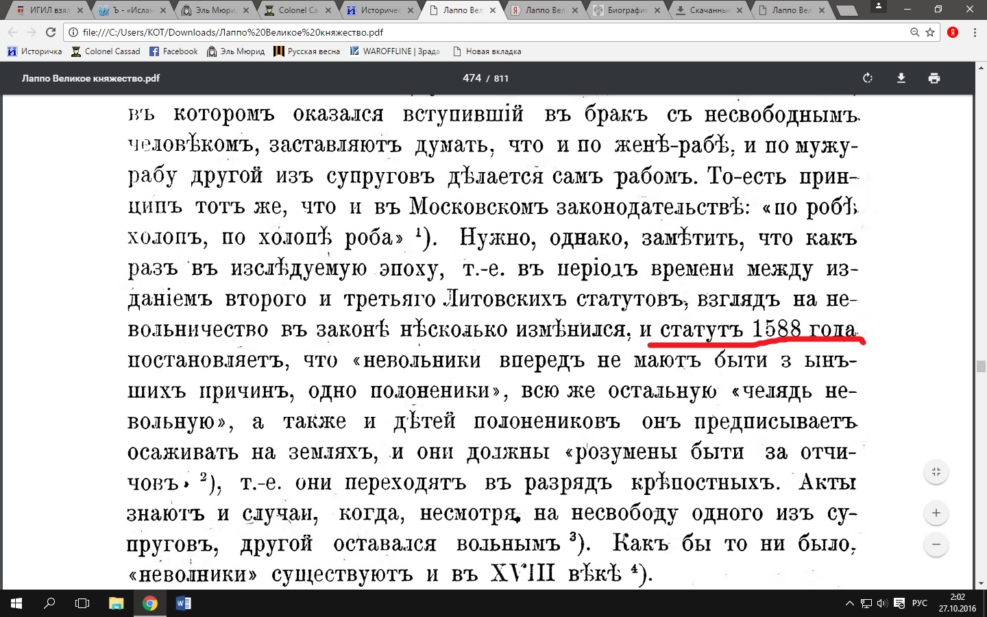Image resolution: width=987 pixels, height=617 pixels.
Task: Open the WAROFFLINE bookmark
Action: coord(395,51)
